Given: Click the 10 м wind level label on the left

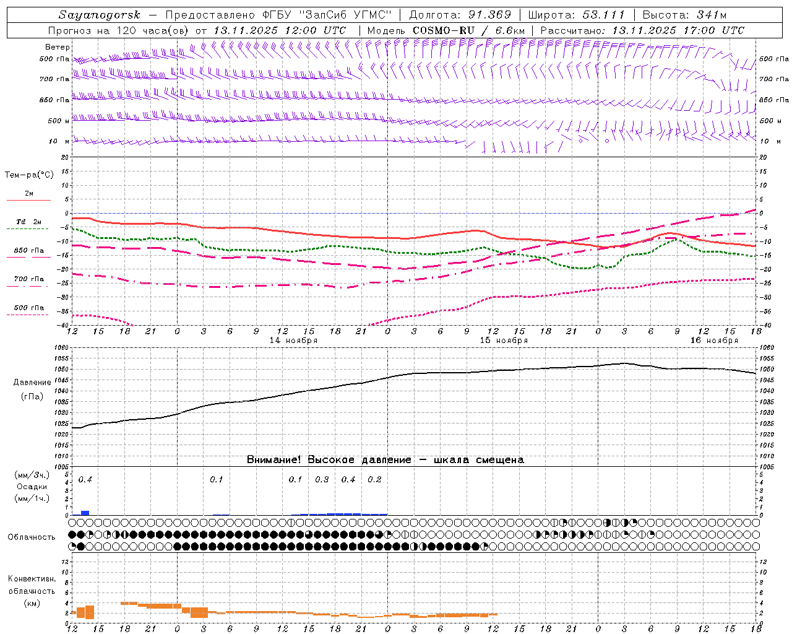Looking at the screenshot, I should click(x=59, y=141).
